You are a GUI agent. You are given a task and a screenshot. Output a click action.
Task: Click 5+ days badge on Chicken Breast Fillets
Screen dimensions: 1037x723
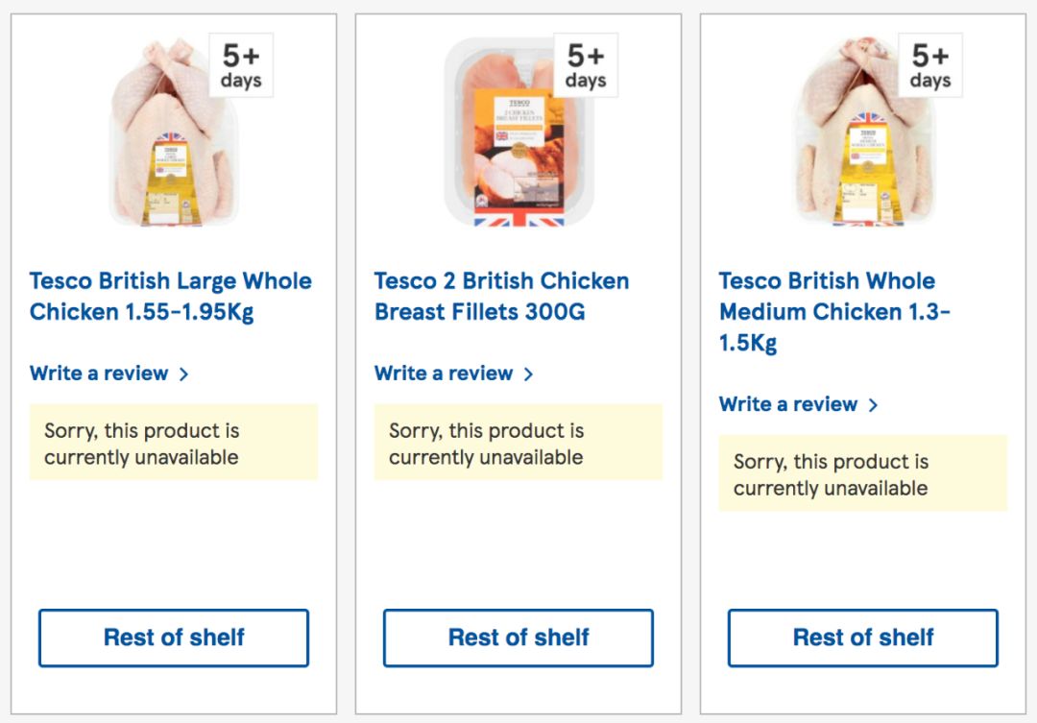[586, 65]
